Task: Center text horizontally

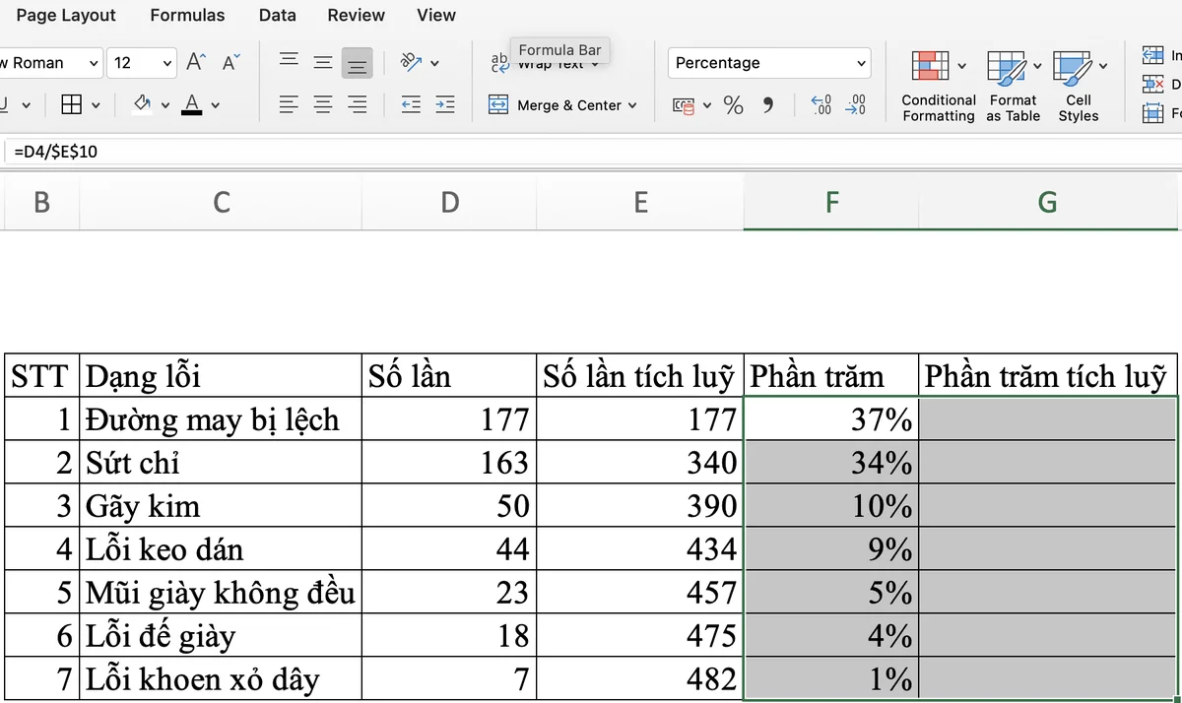Action: (x=323, y=104)
